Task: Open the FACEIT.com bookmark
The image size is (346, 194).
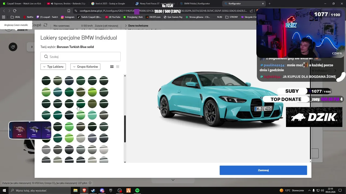Action: tap(153, 17)
